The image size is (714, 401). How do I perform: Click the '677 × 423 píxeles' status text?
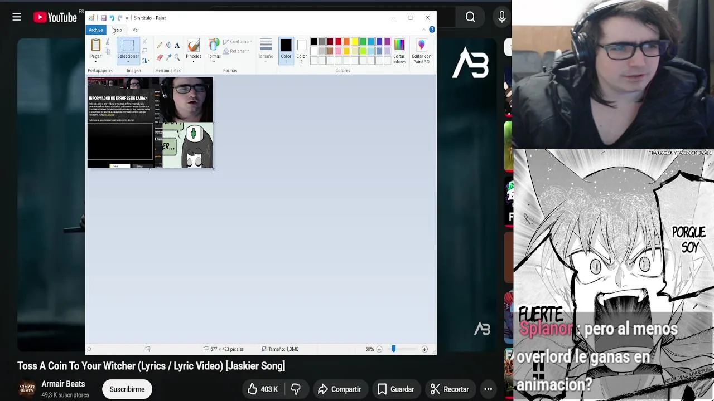[227, 349]
